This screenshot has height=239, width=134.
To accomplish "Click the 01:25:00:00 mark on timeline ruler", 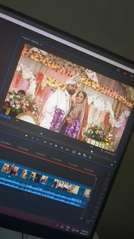I will pyautogui.click(x=6, y=143).
